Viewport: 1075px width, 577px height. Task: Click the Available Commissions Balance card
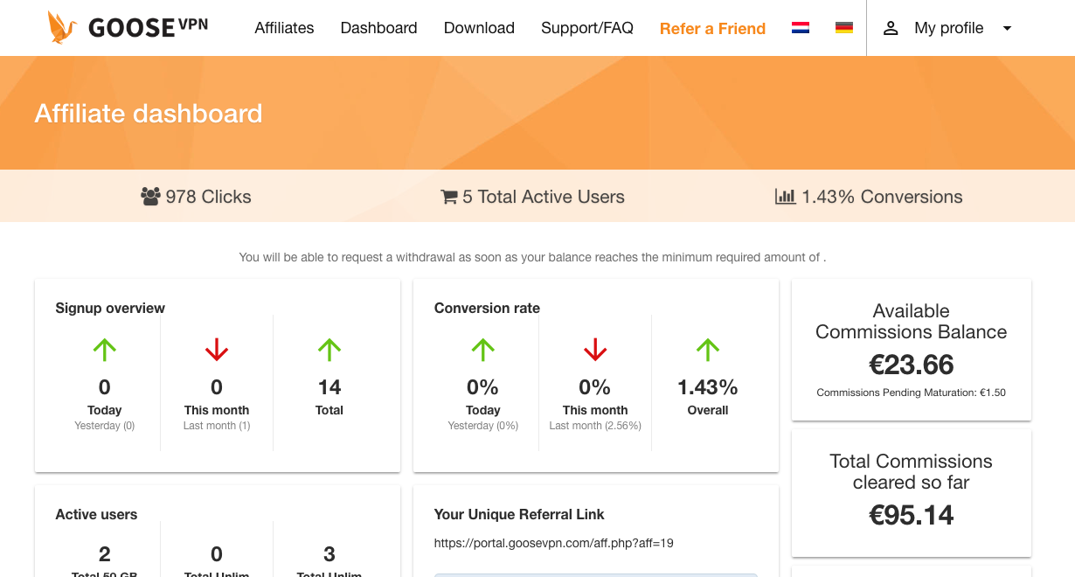coord(912,350)
